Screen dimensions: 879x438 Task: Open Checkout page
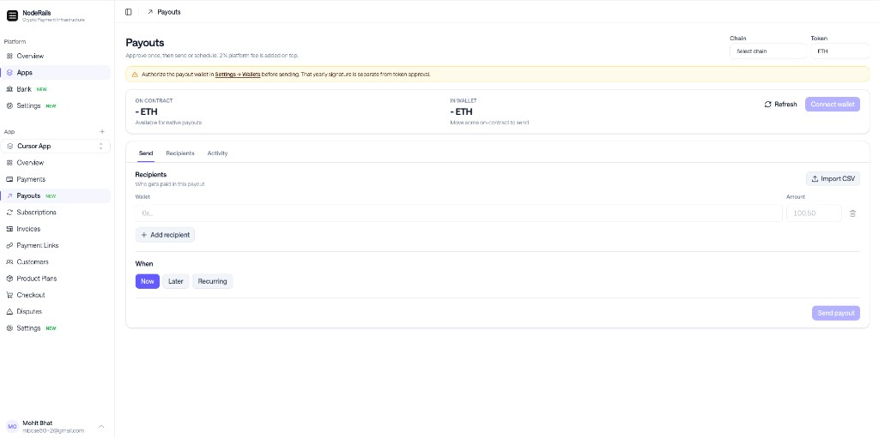point(56,295)
